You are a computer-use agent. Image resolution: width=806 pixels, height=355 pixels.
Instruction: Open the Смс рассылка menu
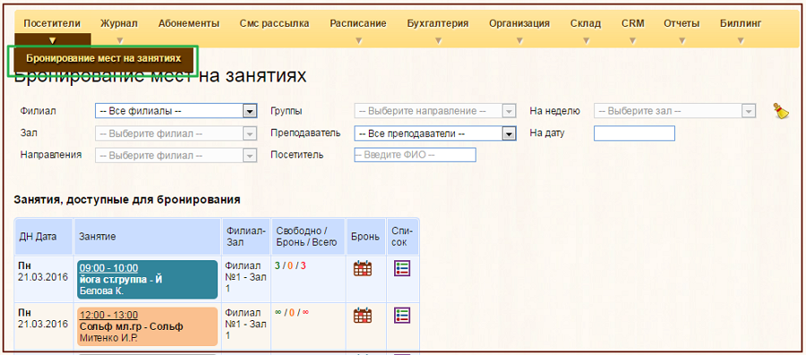click(x=275, y=23)
